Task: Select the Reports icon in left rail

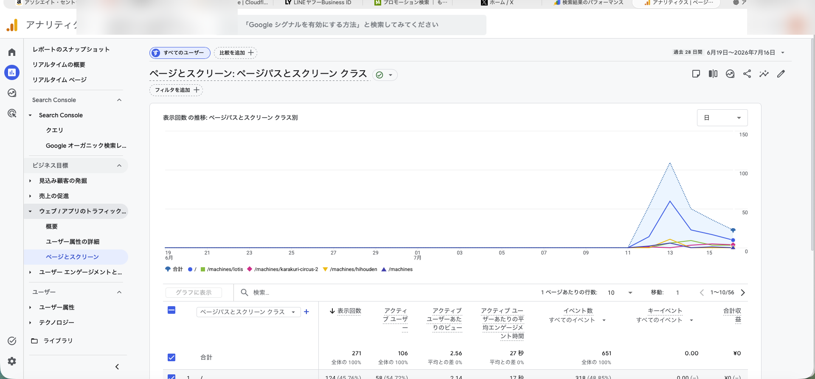Action: coord(12,72)
